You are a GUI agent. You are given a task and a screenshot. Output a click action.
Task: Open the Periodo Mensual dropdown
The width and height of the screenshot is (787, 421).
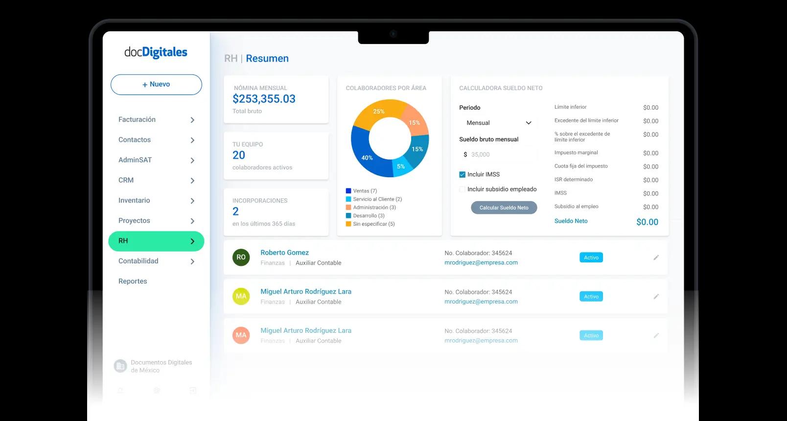click(498, 123)
